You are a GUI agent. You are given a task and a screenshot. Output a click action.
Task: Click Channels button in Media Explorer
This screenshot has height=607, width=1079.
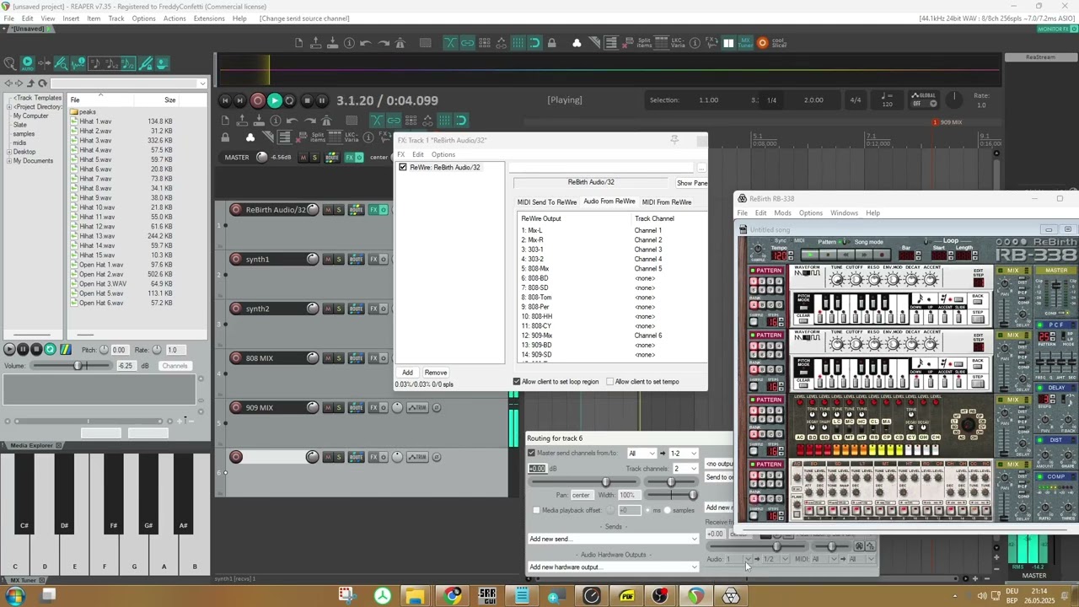pos(174,366)
